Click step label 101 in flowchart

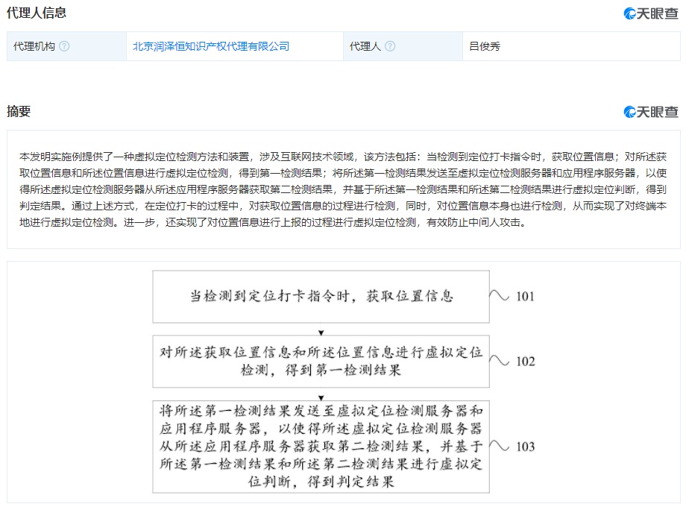(525, 297)
